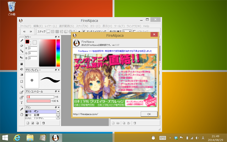
Task: Select the text tool T
Action: [x=22, y=103]
